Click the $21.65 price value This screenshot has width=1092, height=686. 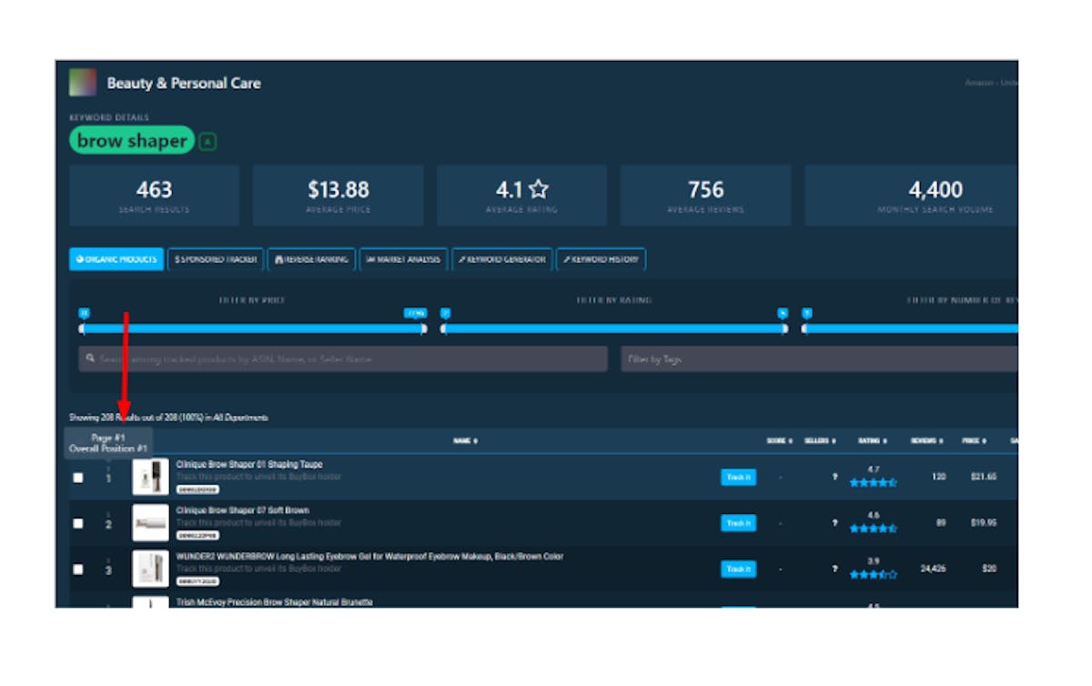(x=983, y=477)
